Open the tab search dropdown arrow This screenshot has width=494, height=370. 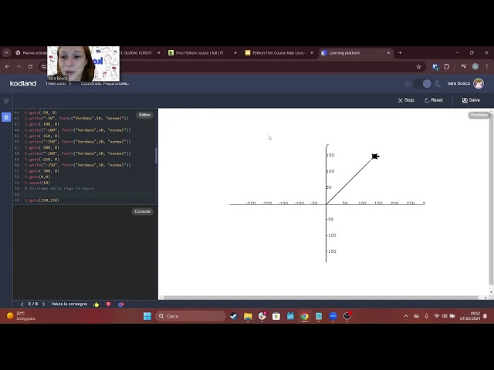point(6,53)
